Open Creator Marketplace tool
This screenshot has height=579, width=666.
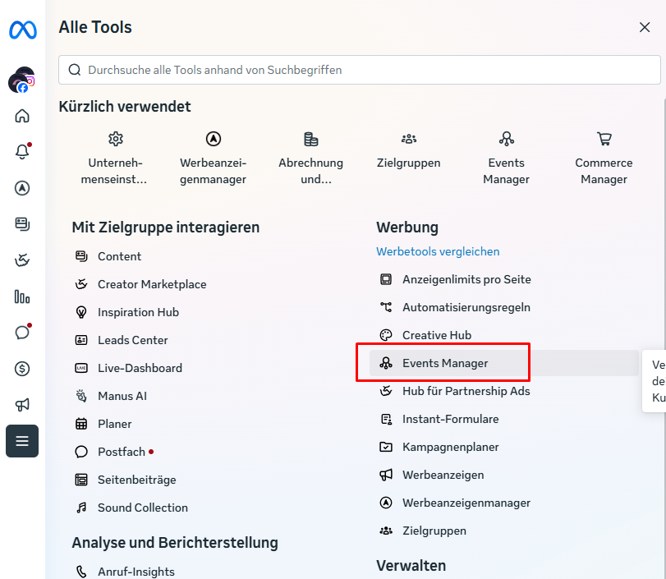pos(141,284)
